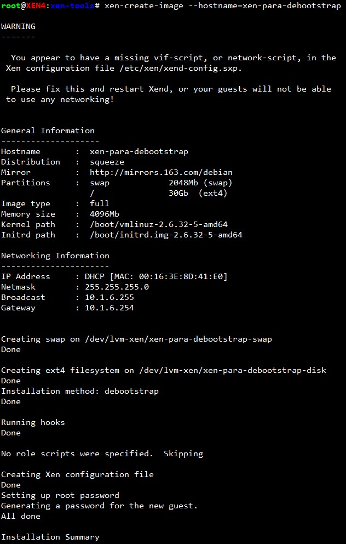The height and width of the screenshot is (544, 346).
Task: Click the WARNING heading
Action: [18, 26]
